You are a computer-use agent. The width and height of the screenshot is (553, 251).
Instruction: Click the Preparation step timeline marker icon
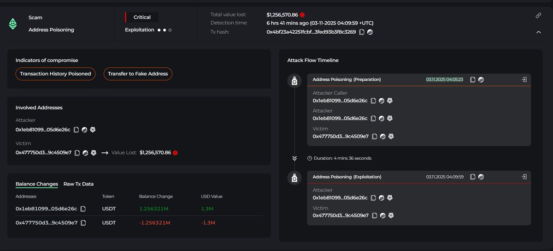point(294,81)
